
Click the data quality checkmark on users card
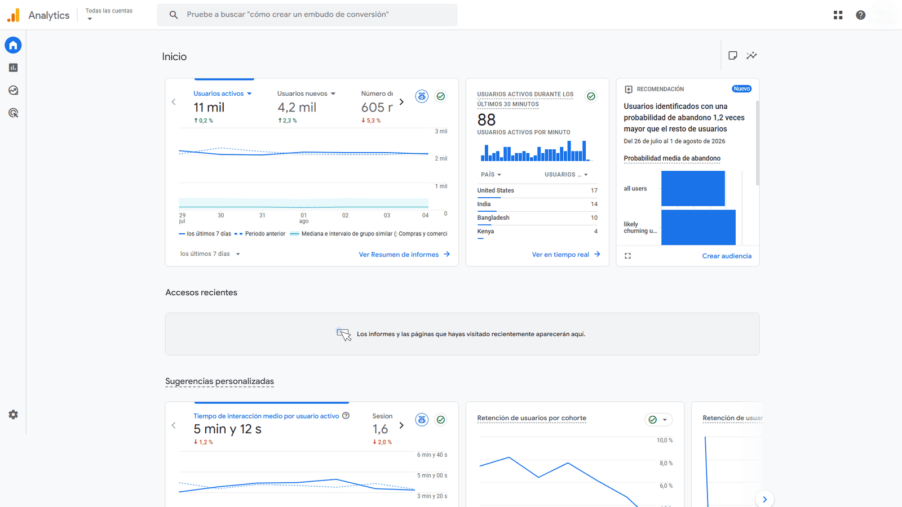pos(441,96)
